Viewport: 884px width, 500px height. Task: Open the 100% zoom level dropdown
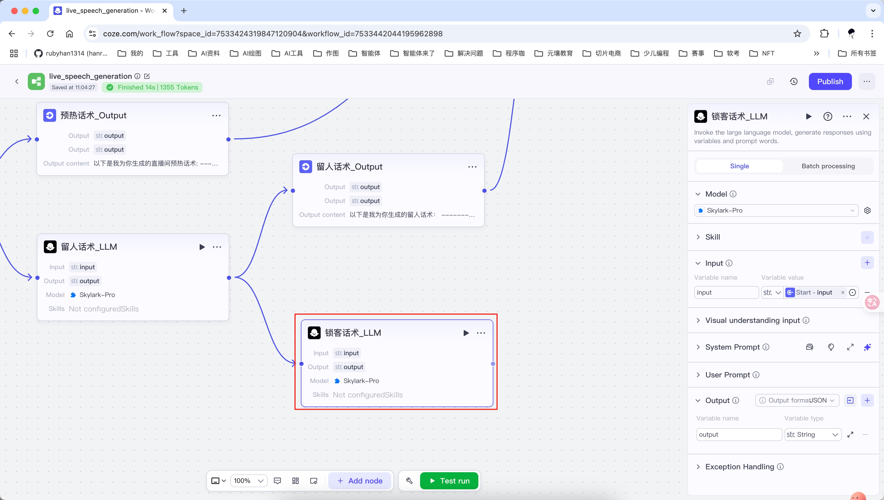(x=249, y=481)
